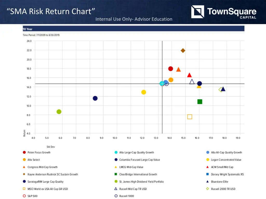Image resolution: width=266 pixels, height=199 pixels.
Task: Click the yellow circle Logan Concentrated Value point
Action: coord(144,92)
